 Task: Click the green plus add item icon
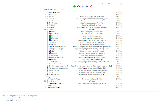tap(74, 6)
